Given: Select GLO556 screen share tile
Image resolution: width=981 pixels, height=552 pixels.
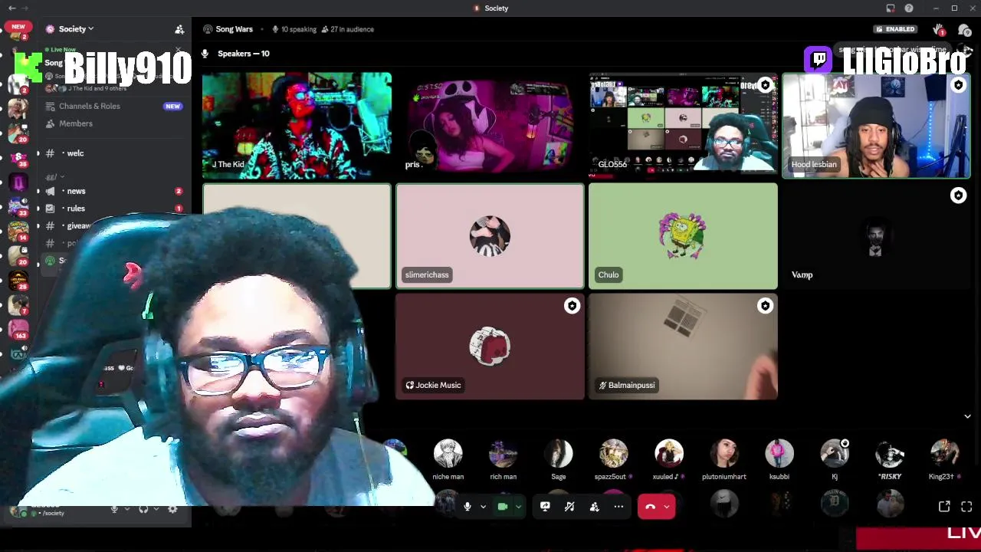Looking at the screenshot, I should (683, 126).
